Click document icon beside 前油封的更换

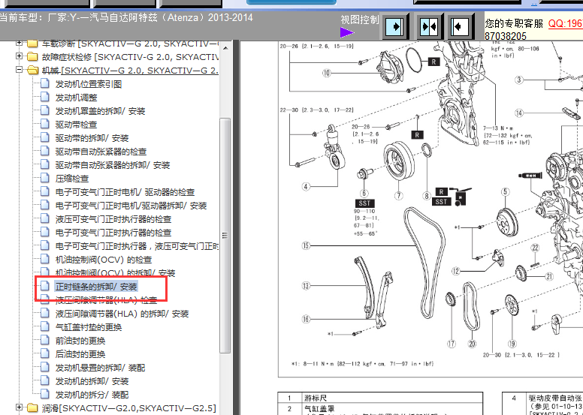tap(44, 340)
